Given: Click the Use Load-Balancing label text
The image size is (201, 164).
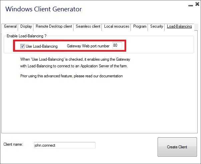Looking at the screenshot, I should coord(41,46).
